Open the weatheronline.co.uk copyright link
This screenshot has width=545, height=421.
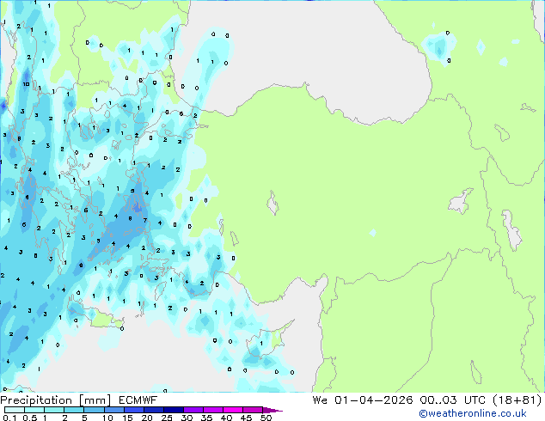pos(473,413)
